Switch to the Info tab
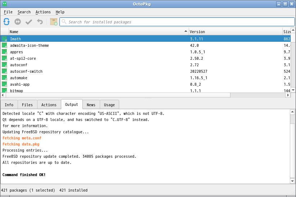 tap(9, 105)
